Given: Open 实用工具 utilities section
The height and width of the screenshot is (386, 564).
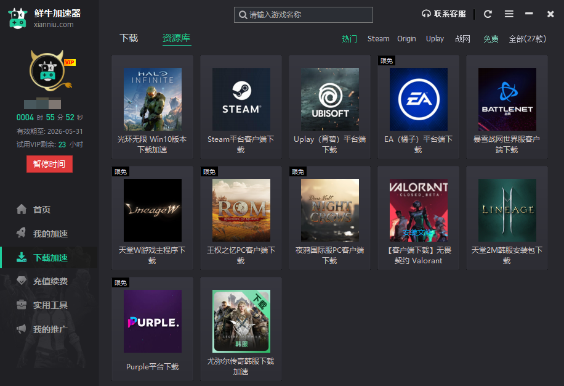Looking at the screenshot, I should (x=50, y=305).
